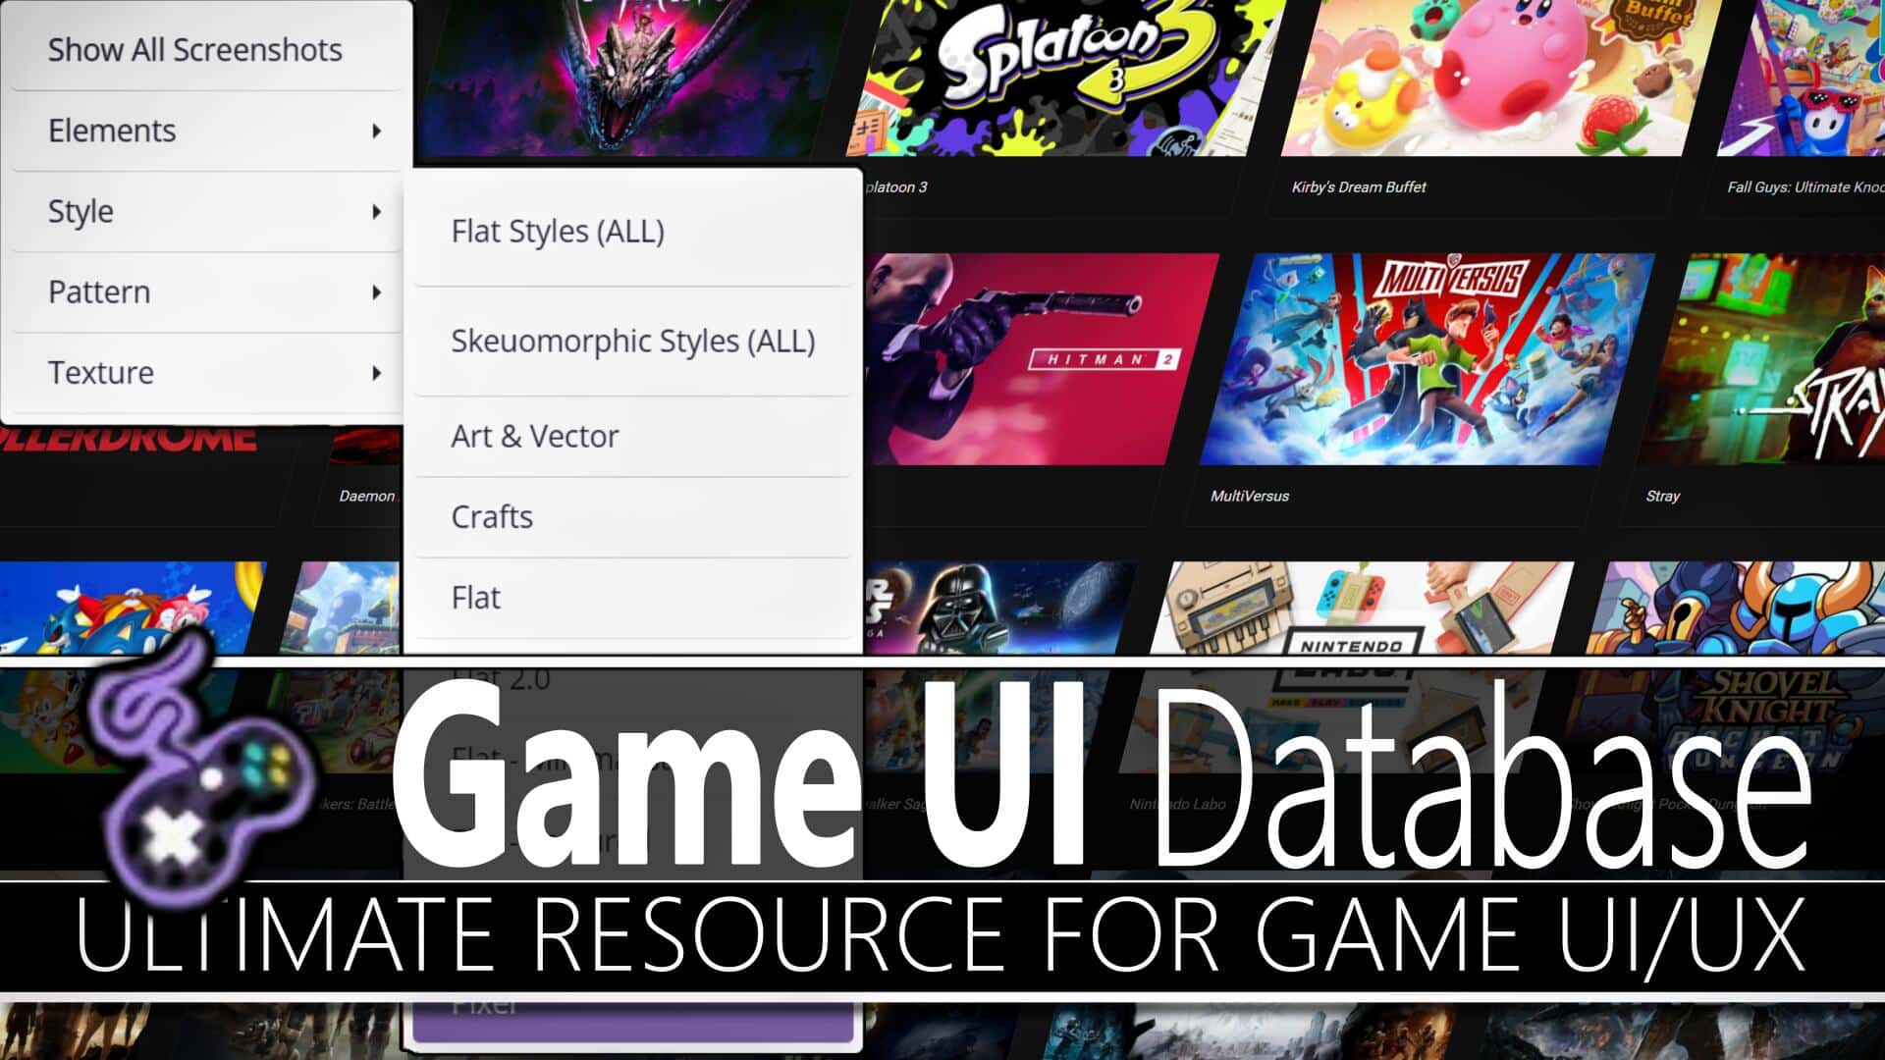Expand the Style submenu
This screenshot has width=1885, height=1060.
pos(207,210)
